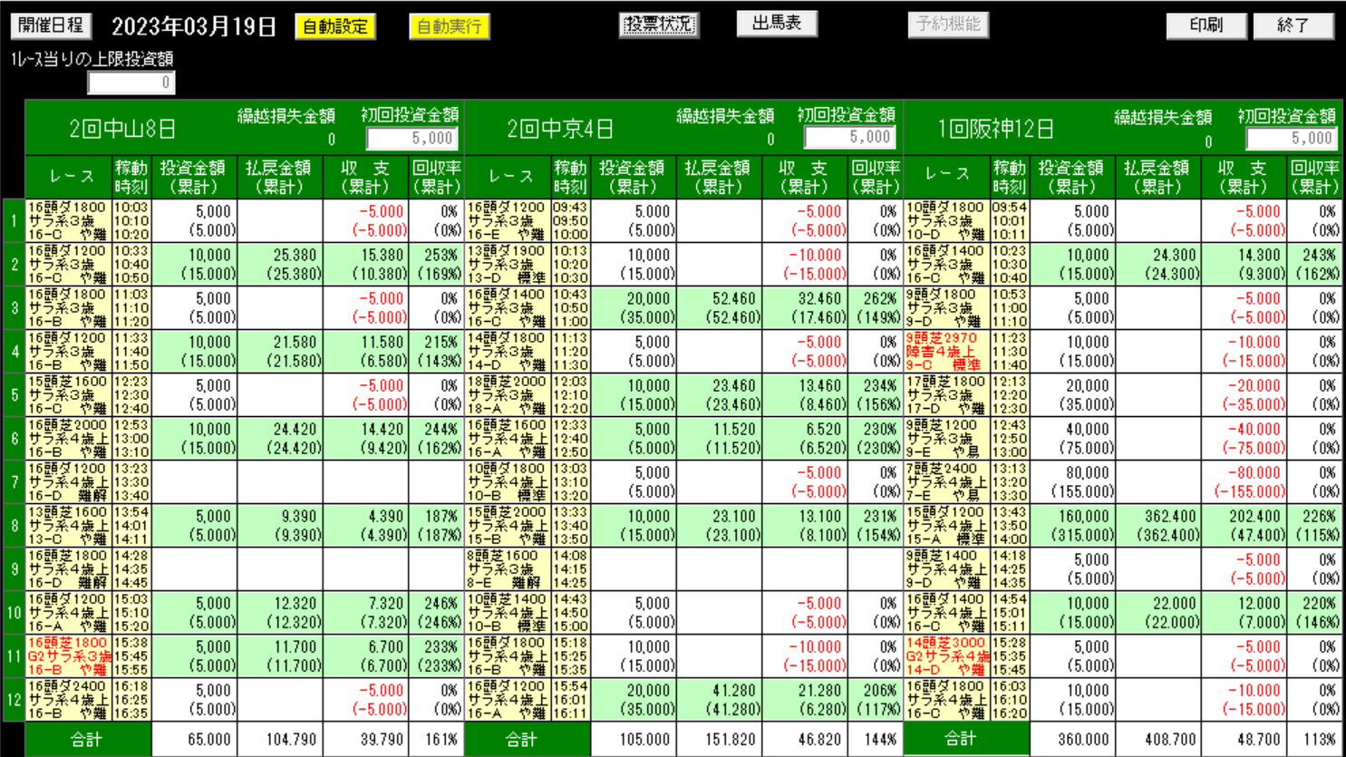Focus the 上限投資額 per-race limit field

pyautogui.click(x=131, y=82)
